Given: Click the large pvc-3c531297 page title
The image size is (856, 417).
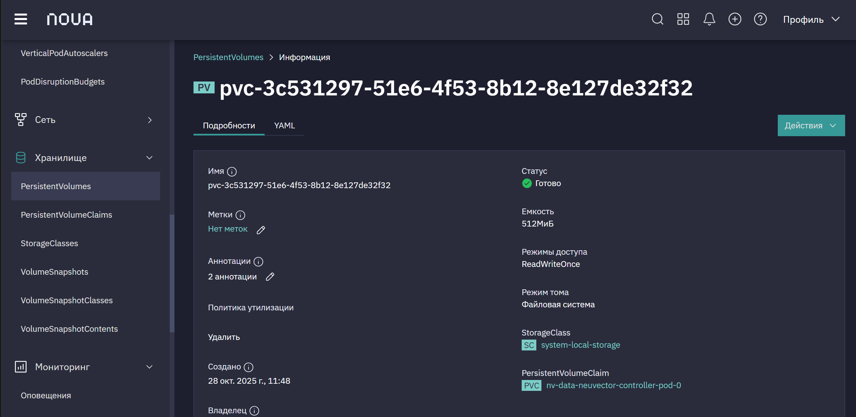Looking at the screenshot, I should coord(456,88).
